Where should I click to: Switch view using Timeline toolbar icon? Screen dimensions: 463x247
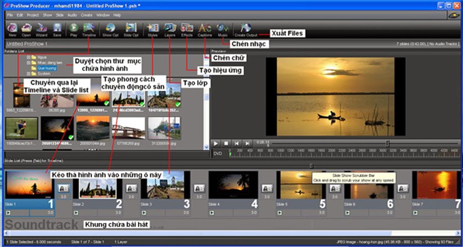[x=89, y=30]
